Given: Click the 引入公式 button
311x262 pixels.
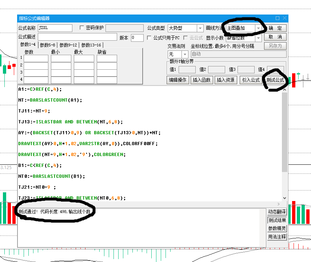Looking at the screenshot, I should click(x=251, y=80).
